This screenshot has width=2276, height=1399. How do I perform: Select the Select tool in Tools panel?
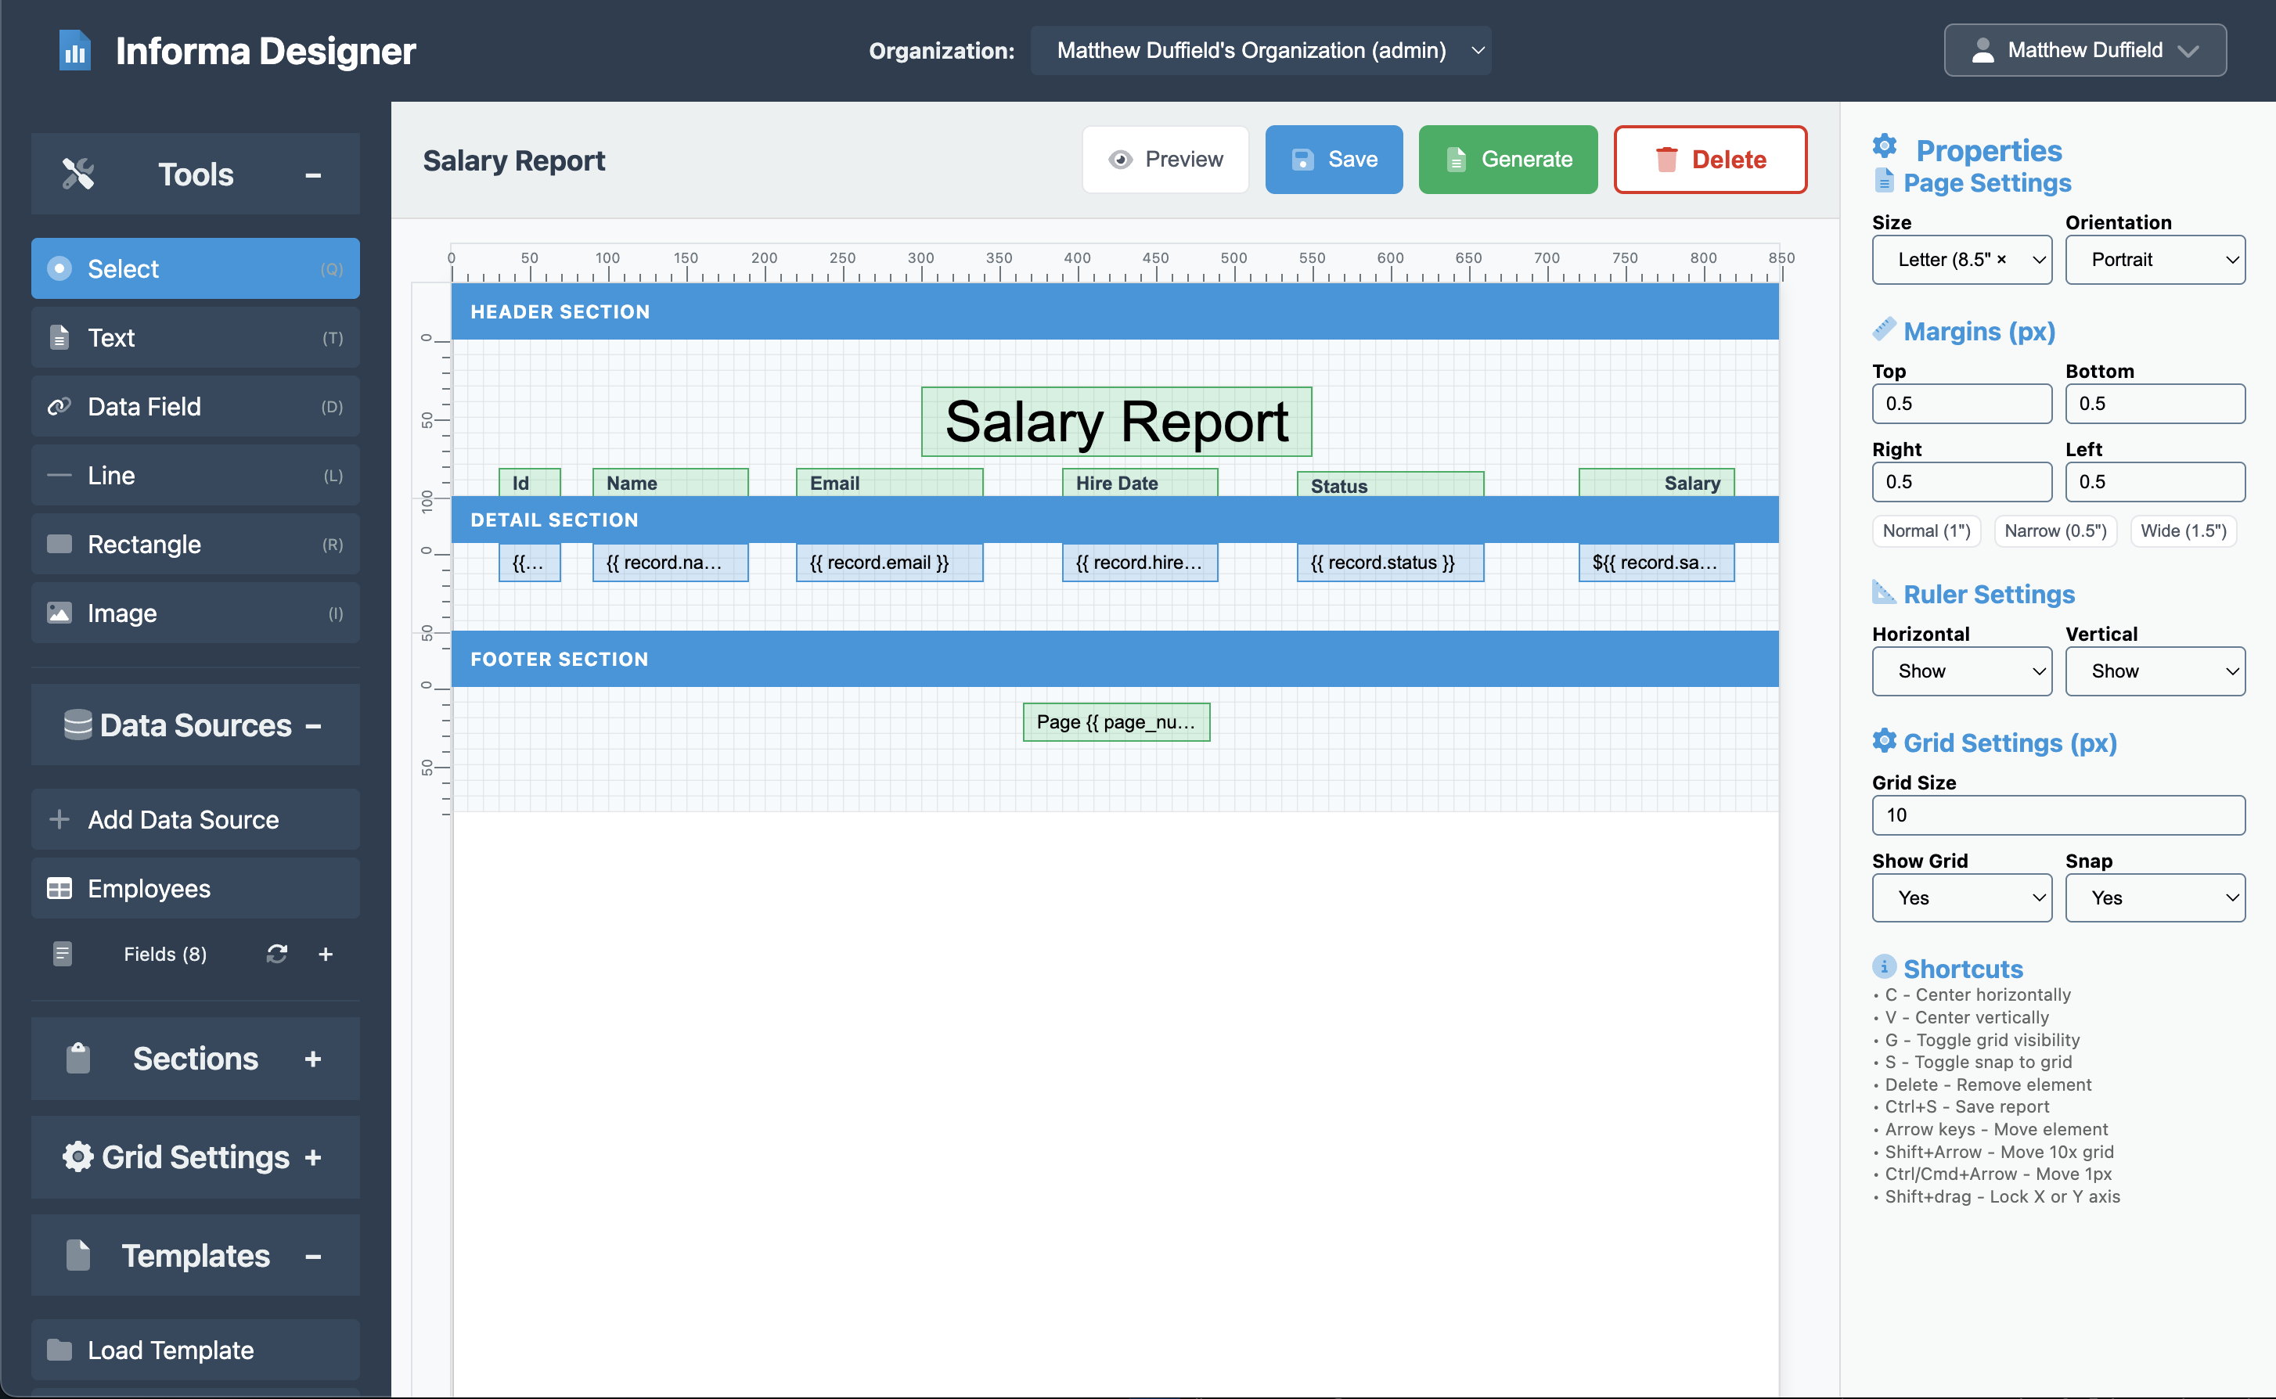pos(194,268)
